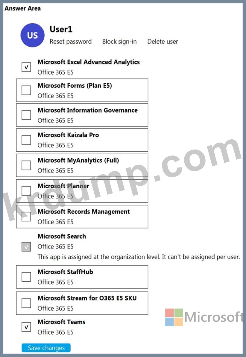This screenshot has width=246, height=357.
Task: Check the Microsoft Records Management box
Action: pyautogui.click(x=26, y=216)
